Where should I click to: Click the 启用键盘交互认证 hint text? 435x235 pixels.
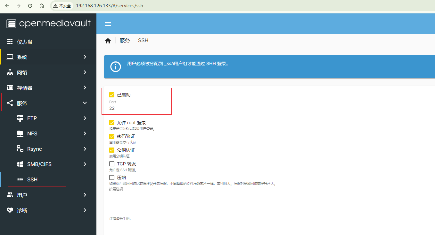(x=123, y=142)
